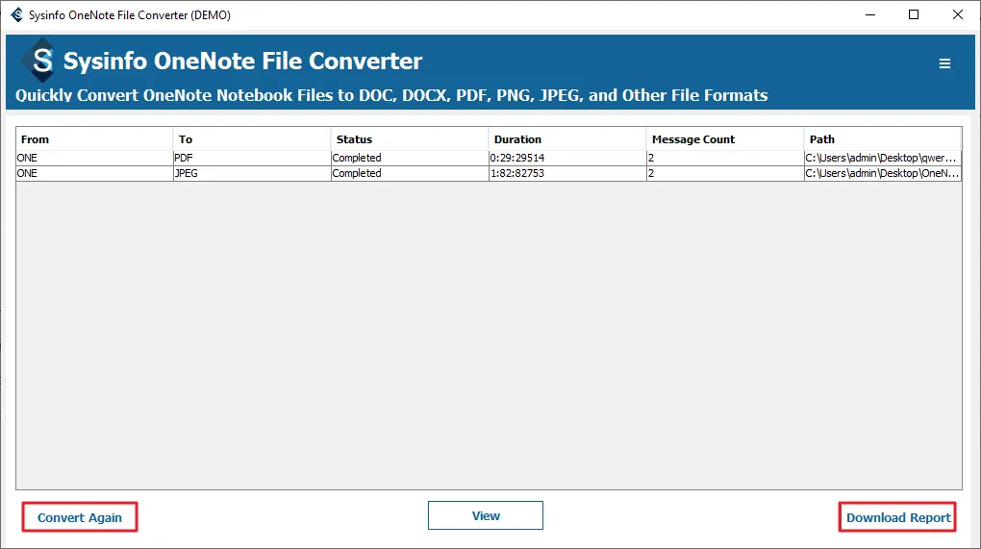The width and height of the screenshot is (981, 549).
Task: Click the View button
Action: pyautogui.click(x=486, y=515)
